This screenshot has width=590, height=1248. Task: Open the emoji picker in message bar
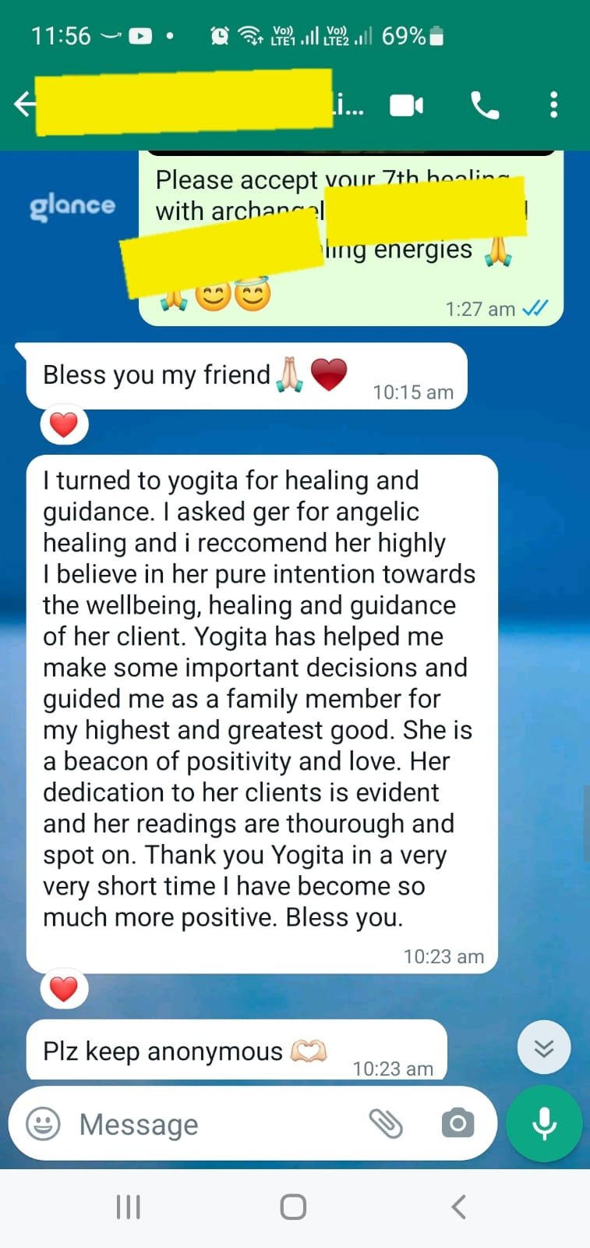point(43,1124)
